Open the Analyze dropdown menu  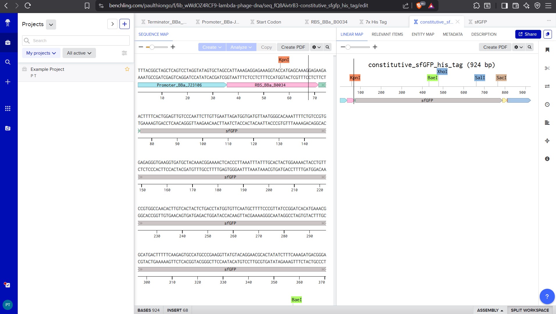tap(241, 47)
